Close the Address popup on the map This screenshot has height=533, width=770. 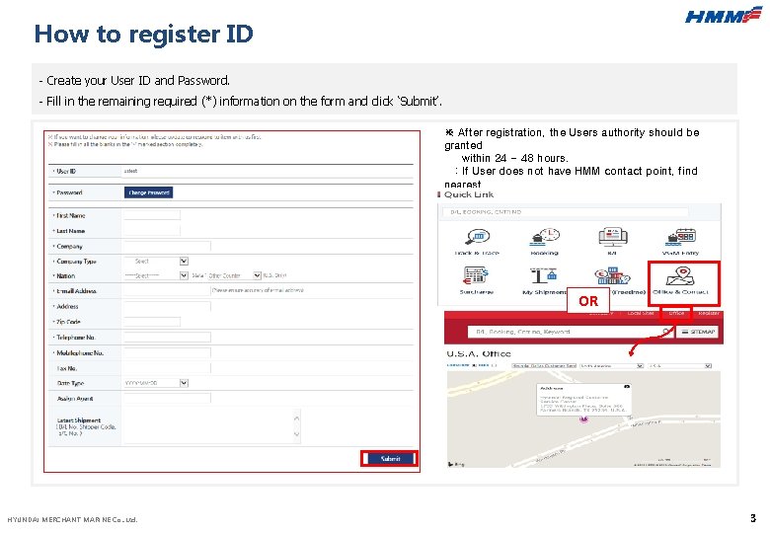tap(627, 387)
